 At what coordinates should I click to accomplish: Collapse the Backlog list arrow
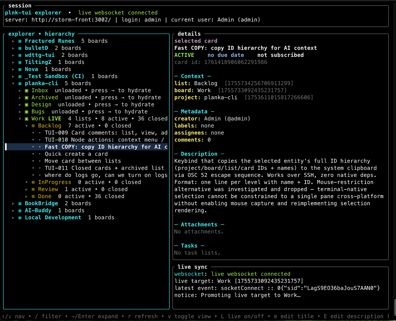point(26,126)
